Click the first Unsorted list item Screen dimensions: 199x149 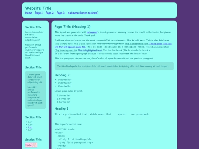click(64, 79)
